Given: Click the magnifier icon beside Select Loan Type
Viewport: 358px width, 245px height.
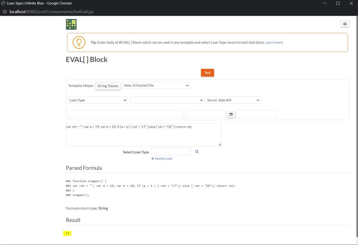Looking at the screenshot, I should coord(197,152).
